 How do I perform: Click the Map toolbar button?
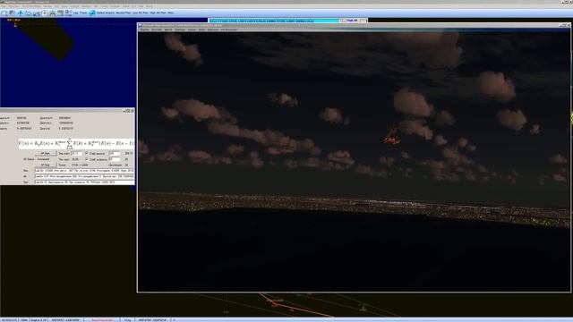(x=171, y=13)
